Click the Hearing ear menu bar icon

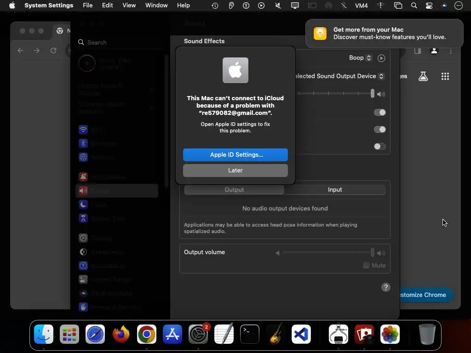231,6
